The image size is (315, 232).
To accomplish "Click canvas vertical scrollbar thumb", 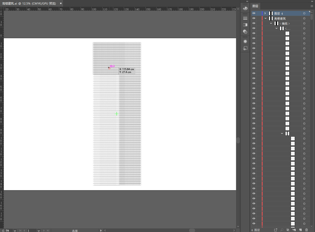I will pyautogui.click(x=238, y=140).
